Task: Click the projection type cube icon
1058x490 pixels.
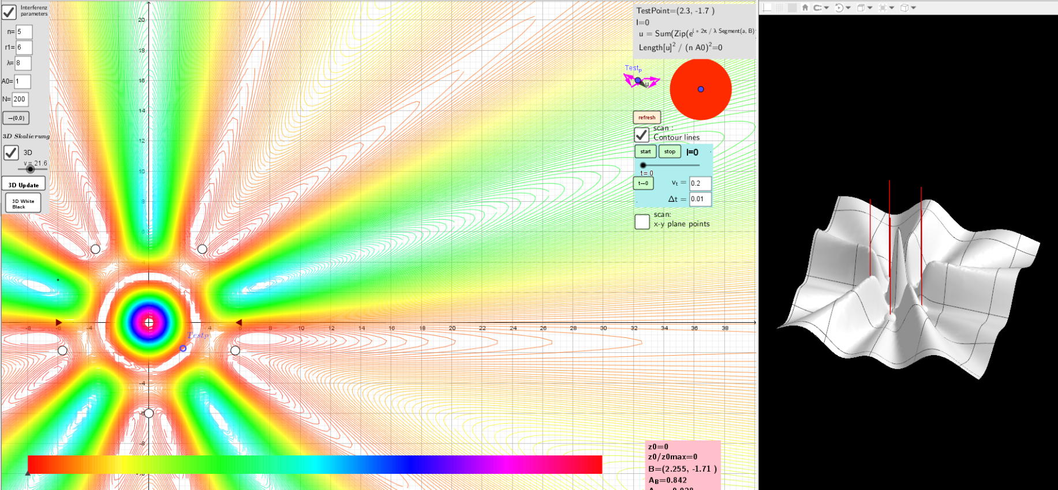Action: click(904, 7)
